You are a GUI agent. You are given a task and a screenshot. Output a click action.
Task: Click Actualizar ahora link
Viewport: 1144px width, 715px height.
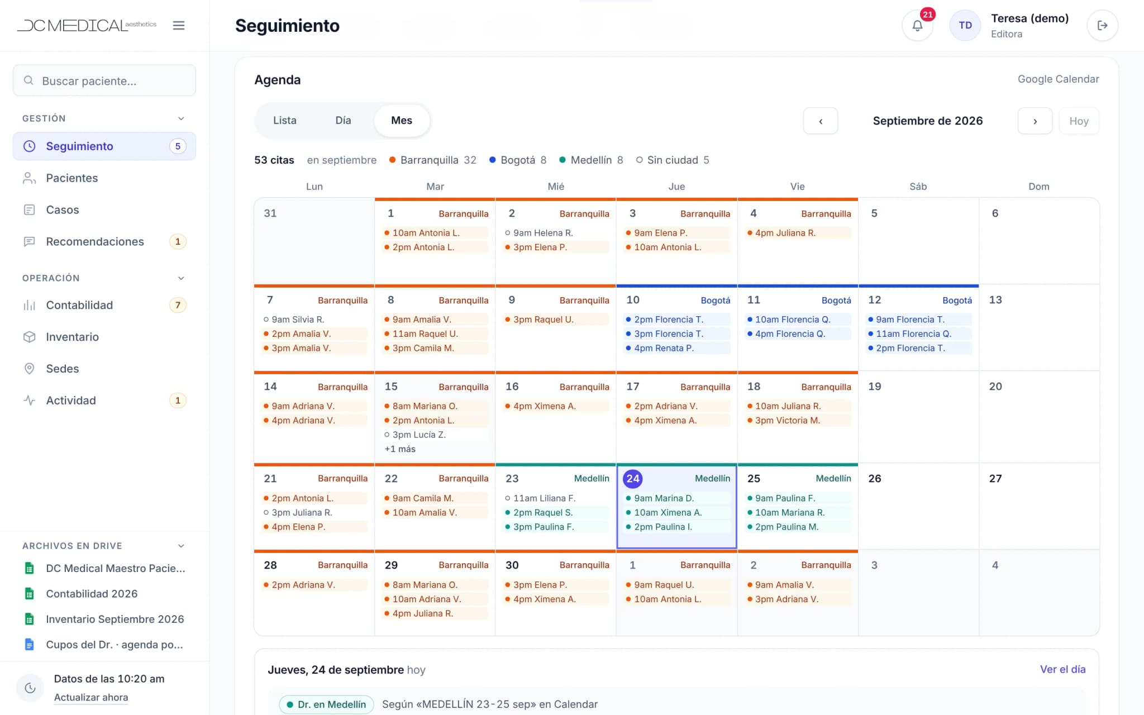pyautogui.click(x=91, y=697)
